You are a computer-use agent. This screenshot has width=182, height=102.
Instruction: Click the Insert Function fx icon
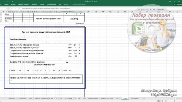pyautogui.click(x=19, y=8)
